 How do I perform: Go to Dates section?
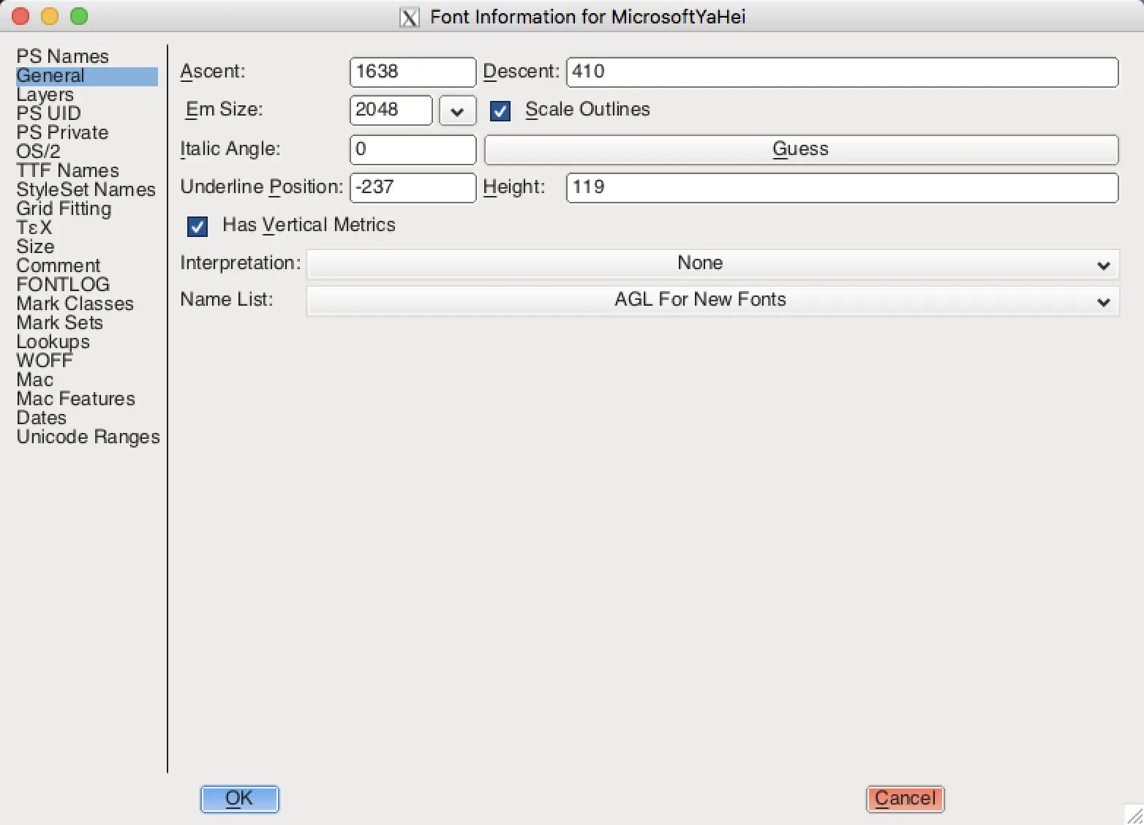pyautogui.click(x=41, y=418)
